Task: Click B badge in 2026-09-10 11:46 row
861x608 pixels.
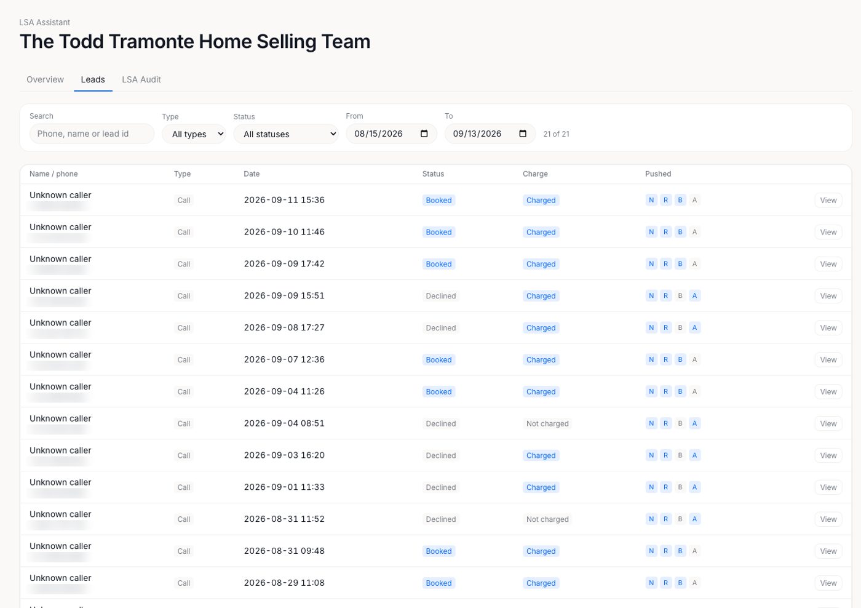Action: click(680, 232)
